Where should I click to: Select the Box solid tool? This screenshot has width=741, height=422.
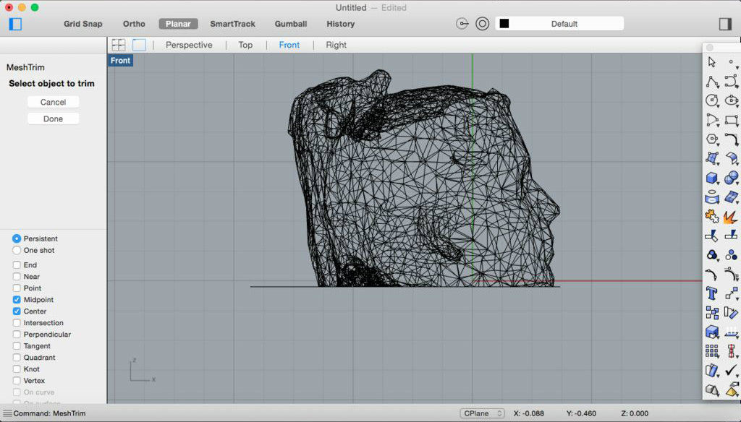(x=712, y=178)
